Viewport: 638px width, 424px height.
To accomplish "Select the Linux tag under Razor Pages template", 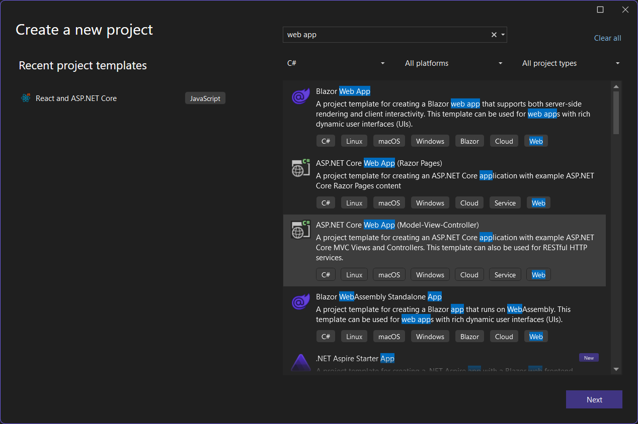I will (x=354, y=202).
